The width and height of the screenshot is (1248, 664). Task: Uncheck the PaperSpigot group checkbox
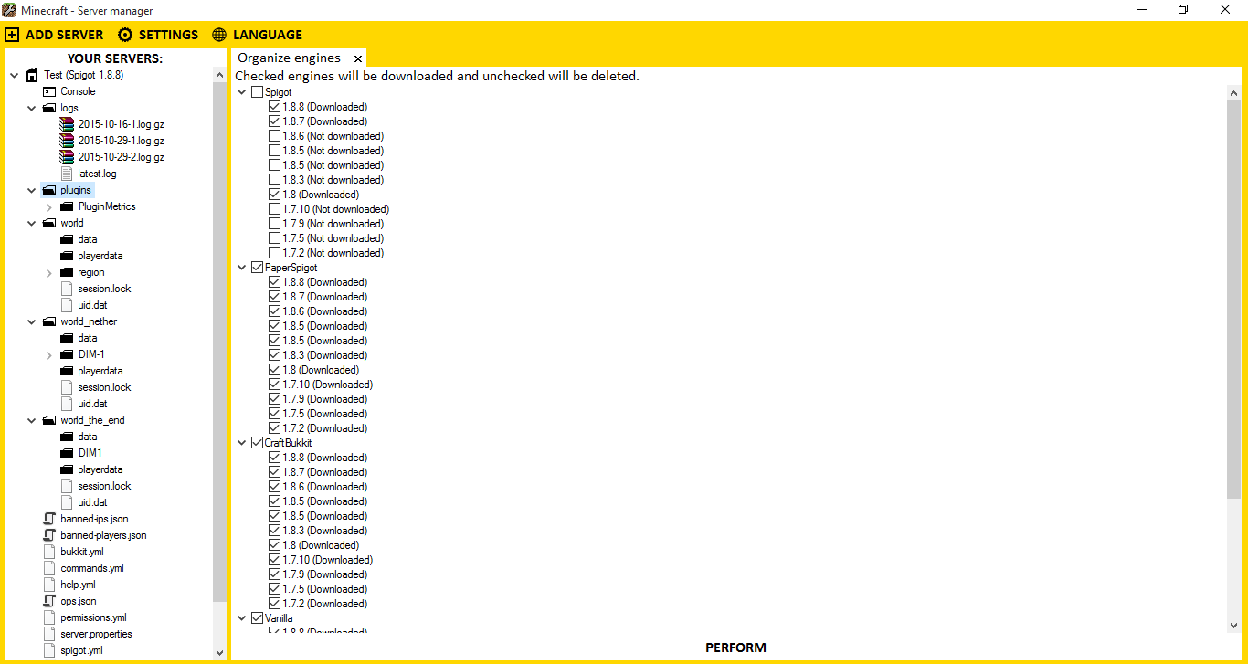click(x=257, y=268)
